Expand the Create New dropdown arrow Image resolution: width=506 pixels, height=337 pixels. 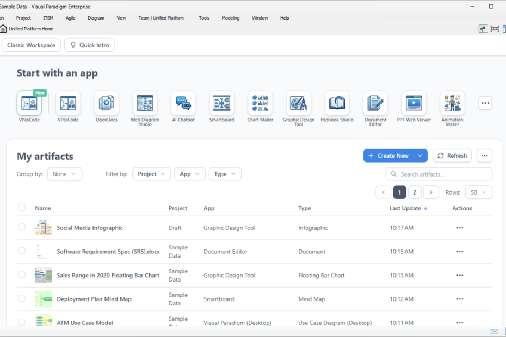pyautogui.click(x=420, y=156)
